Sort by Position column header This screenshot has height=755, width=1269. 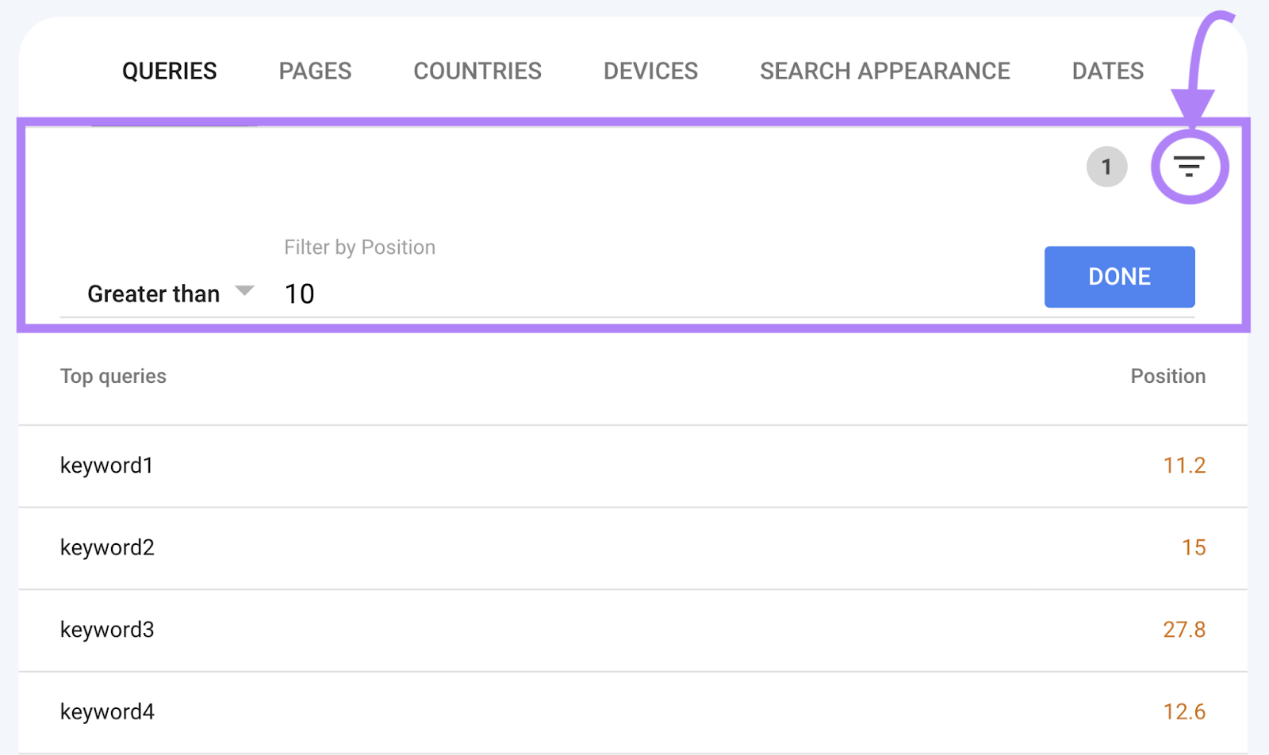[x=1167, y=376]
